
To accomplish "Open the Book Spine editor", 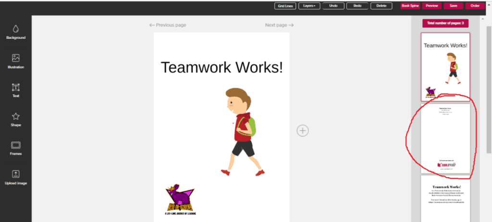I will (410, 6).
